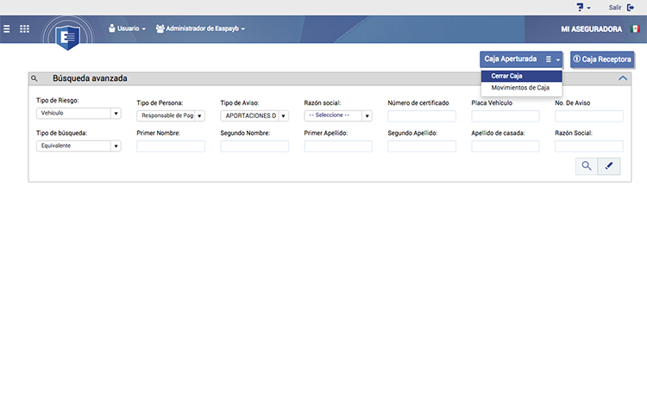Viewport: 647px width, 397px height.
Task: Click the Salir link
Action: pos(615,8)
